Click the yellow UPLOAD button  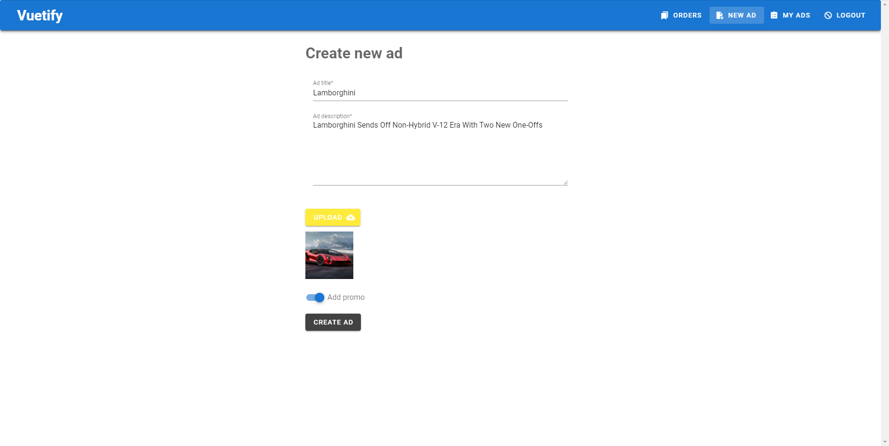333,217
